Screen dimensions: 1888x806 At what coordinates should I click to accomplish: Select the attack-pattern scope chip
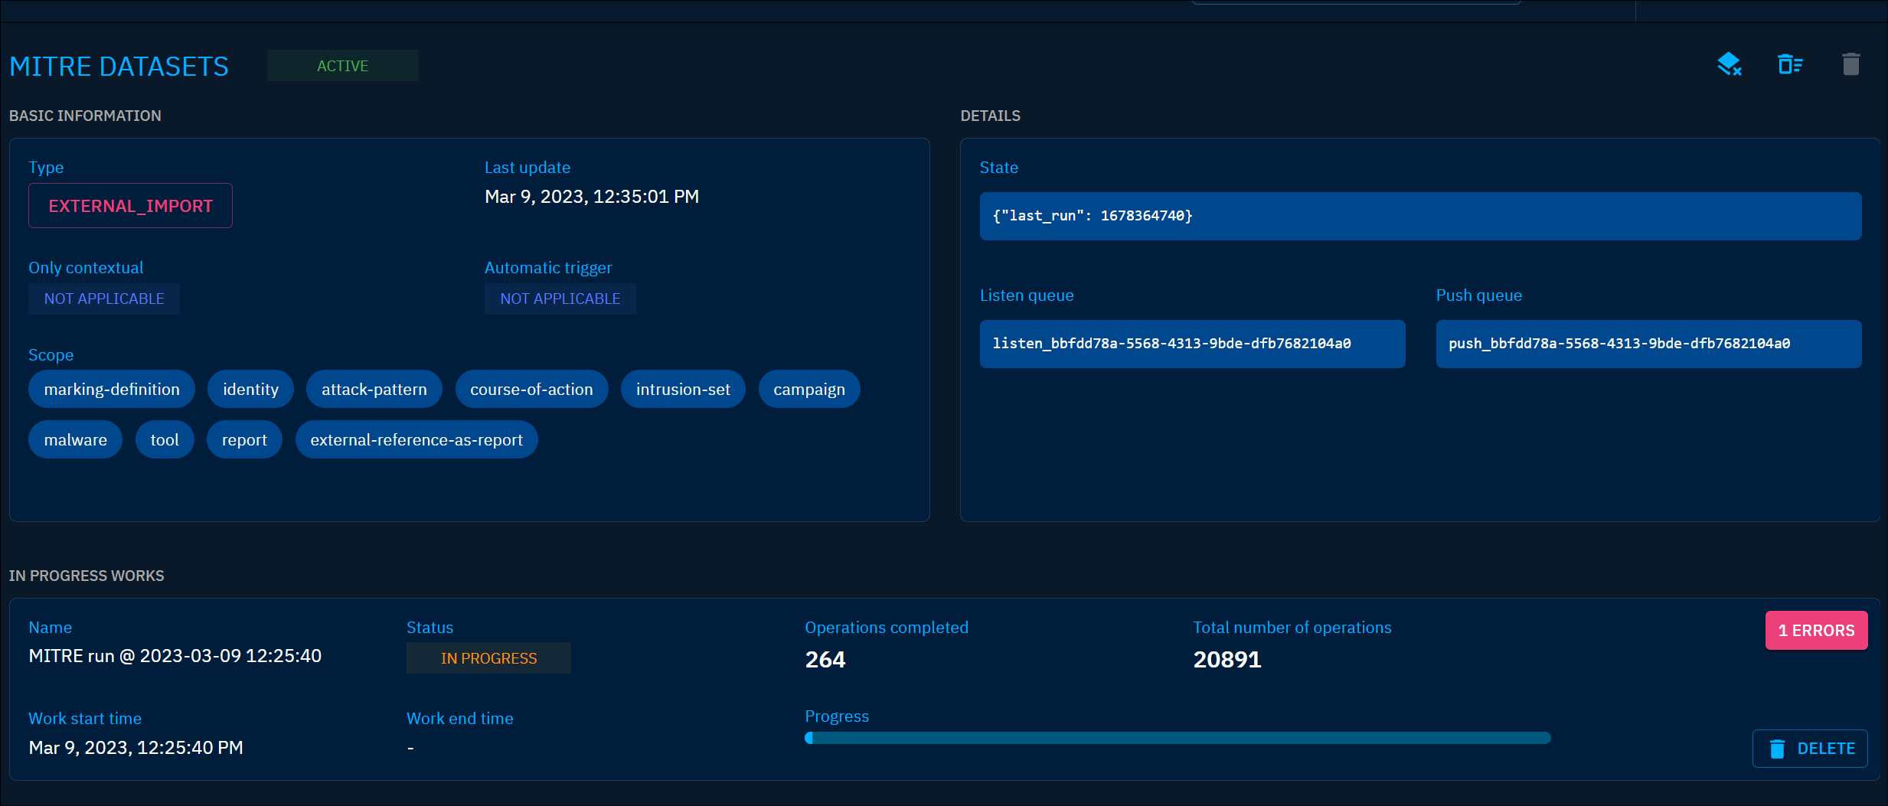(x=374, y=389)
